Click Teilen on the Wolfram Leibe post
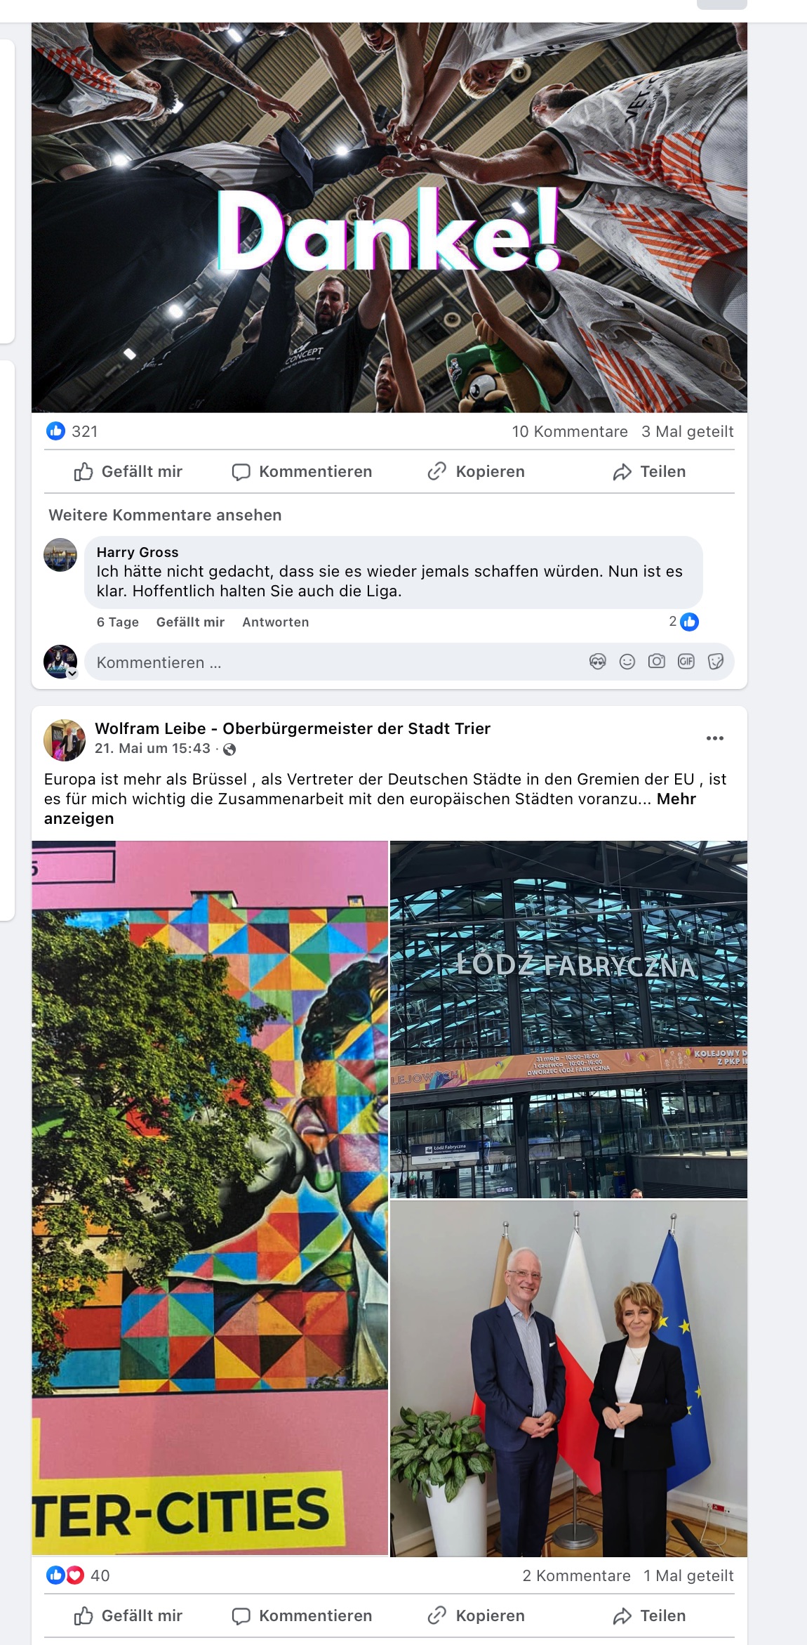 pyautogui.click(x=649, y=1616)
